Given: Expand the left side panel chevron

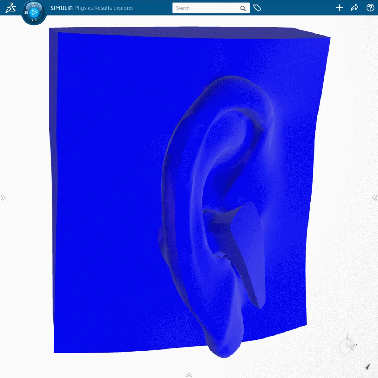Looking at the screenshot, I should point(3,198).
